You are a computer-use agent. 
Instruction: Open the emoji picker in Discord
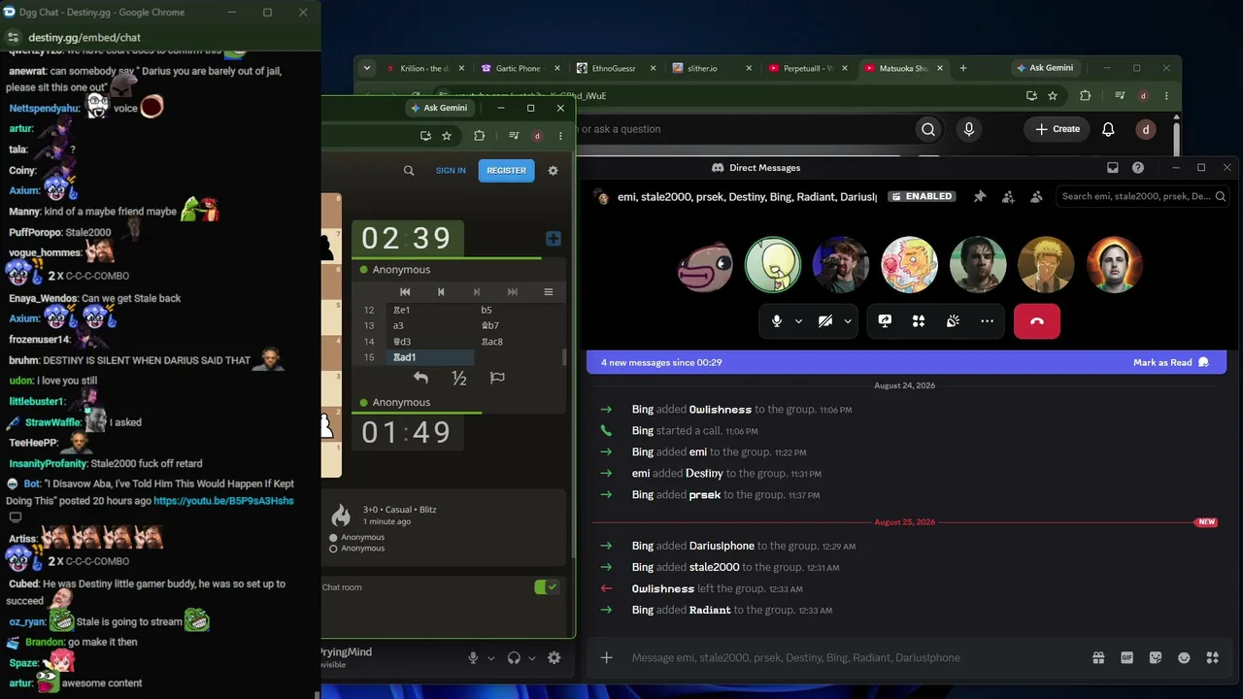[x=1184, y=657]
